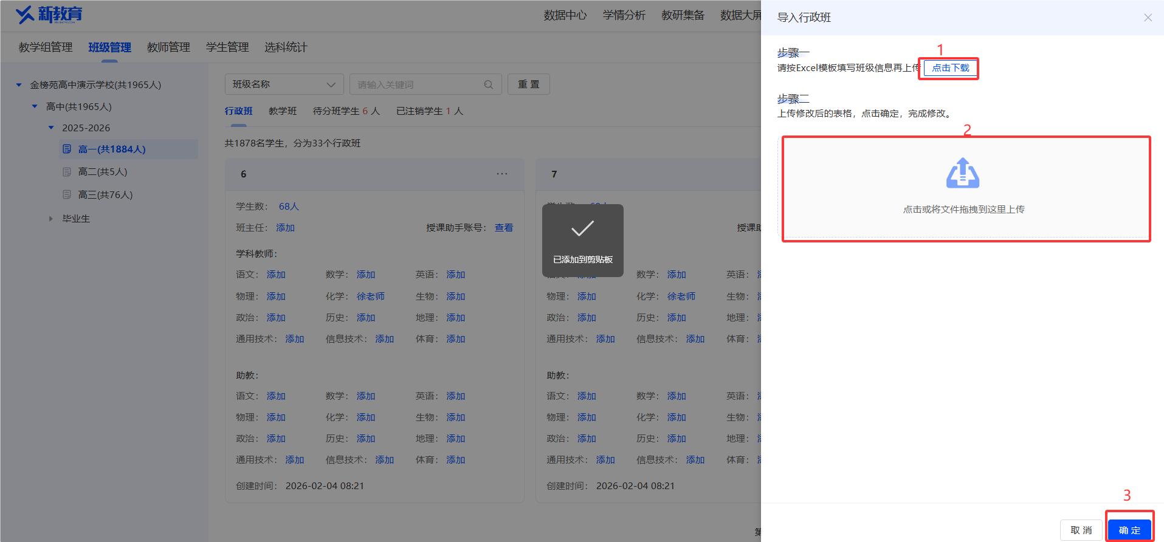1164x542 pixels.
Task: Click the upload cloud icon
Action: tap(963, 173)
